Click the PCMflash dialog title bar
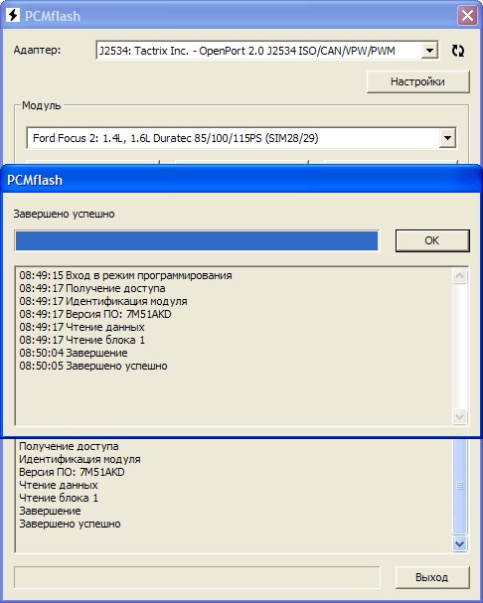This screenshot has width=483, height=603. tap(241, 180)
